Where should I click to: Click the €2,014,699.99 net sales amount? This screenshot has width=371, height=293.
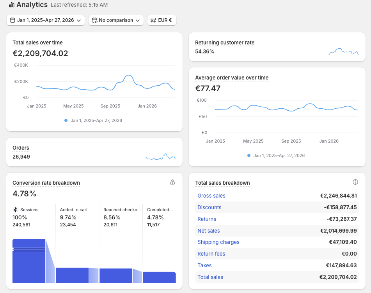pos(338,231)
